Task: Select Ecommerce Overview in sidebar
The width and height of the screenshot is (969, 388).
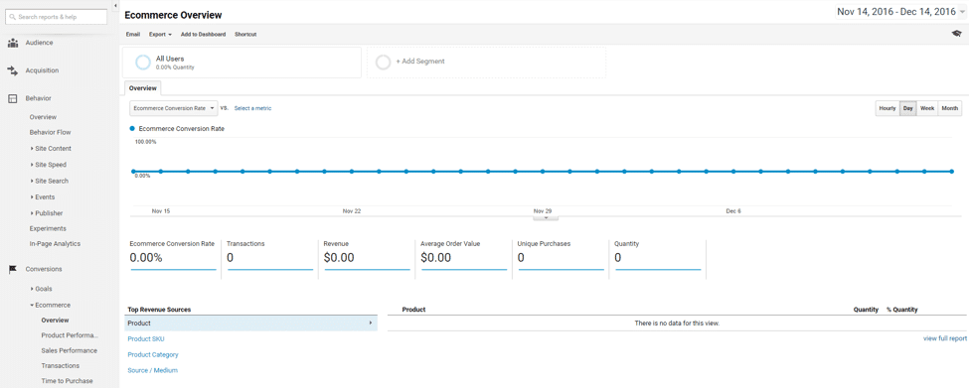Action: (55, 321)
